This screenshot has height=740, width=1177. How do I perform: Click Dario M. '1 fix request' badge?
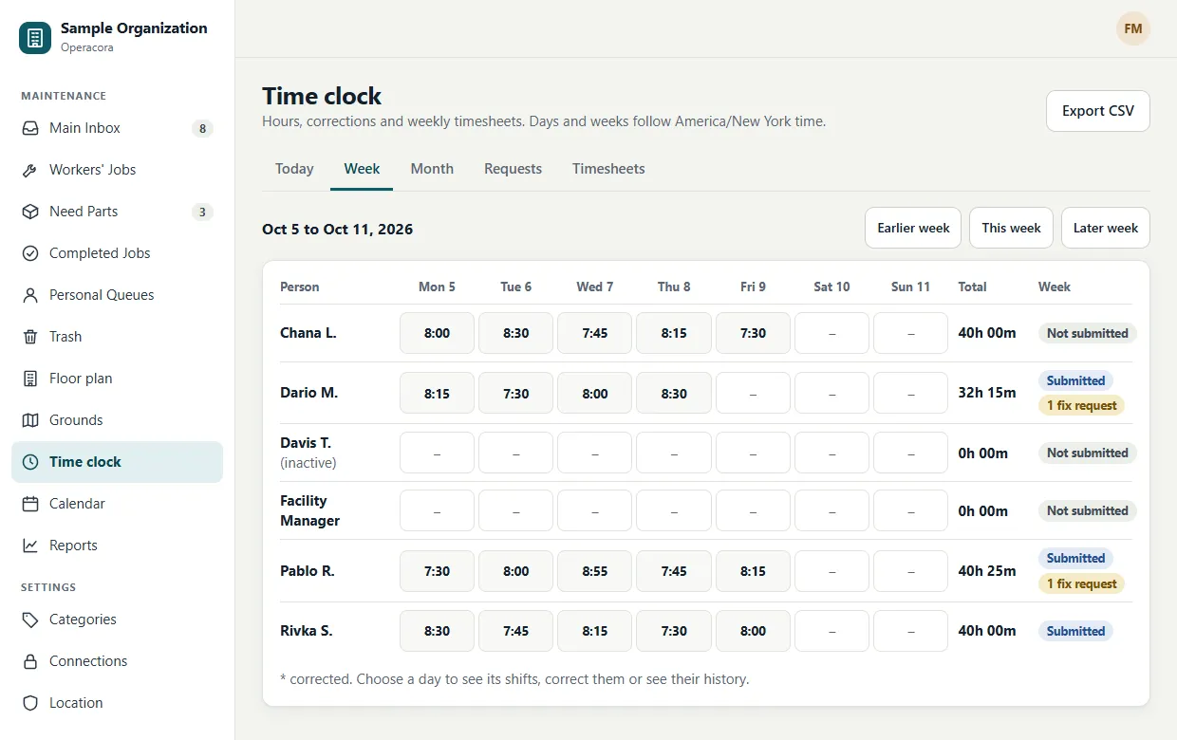point(1082,405)
